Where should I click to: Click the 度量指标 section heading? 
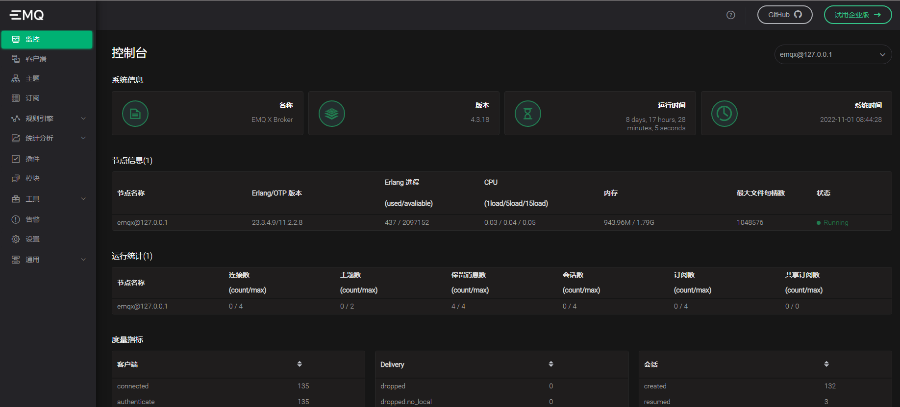tap(127, 339)
